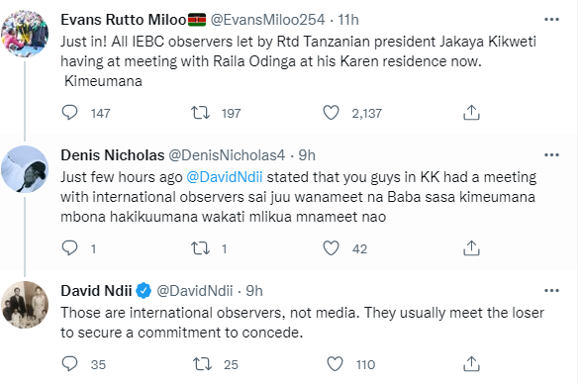View Denis Nicholas's profile picture
The image size is (581, 384).
(x=25, y=169)
